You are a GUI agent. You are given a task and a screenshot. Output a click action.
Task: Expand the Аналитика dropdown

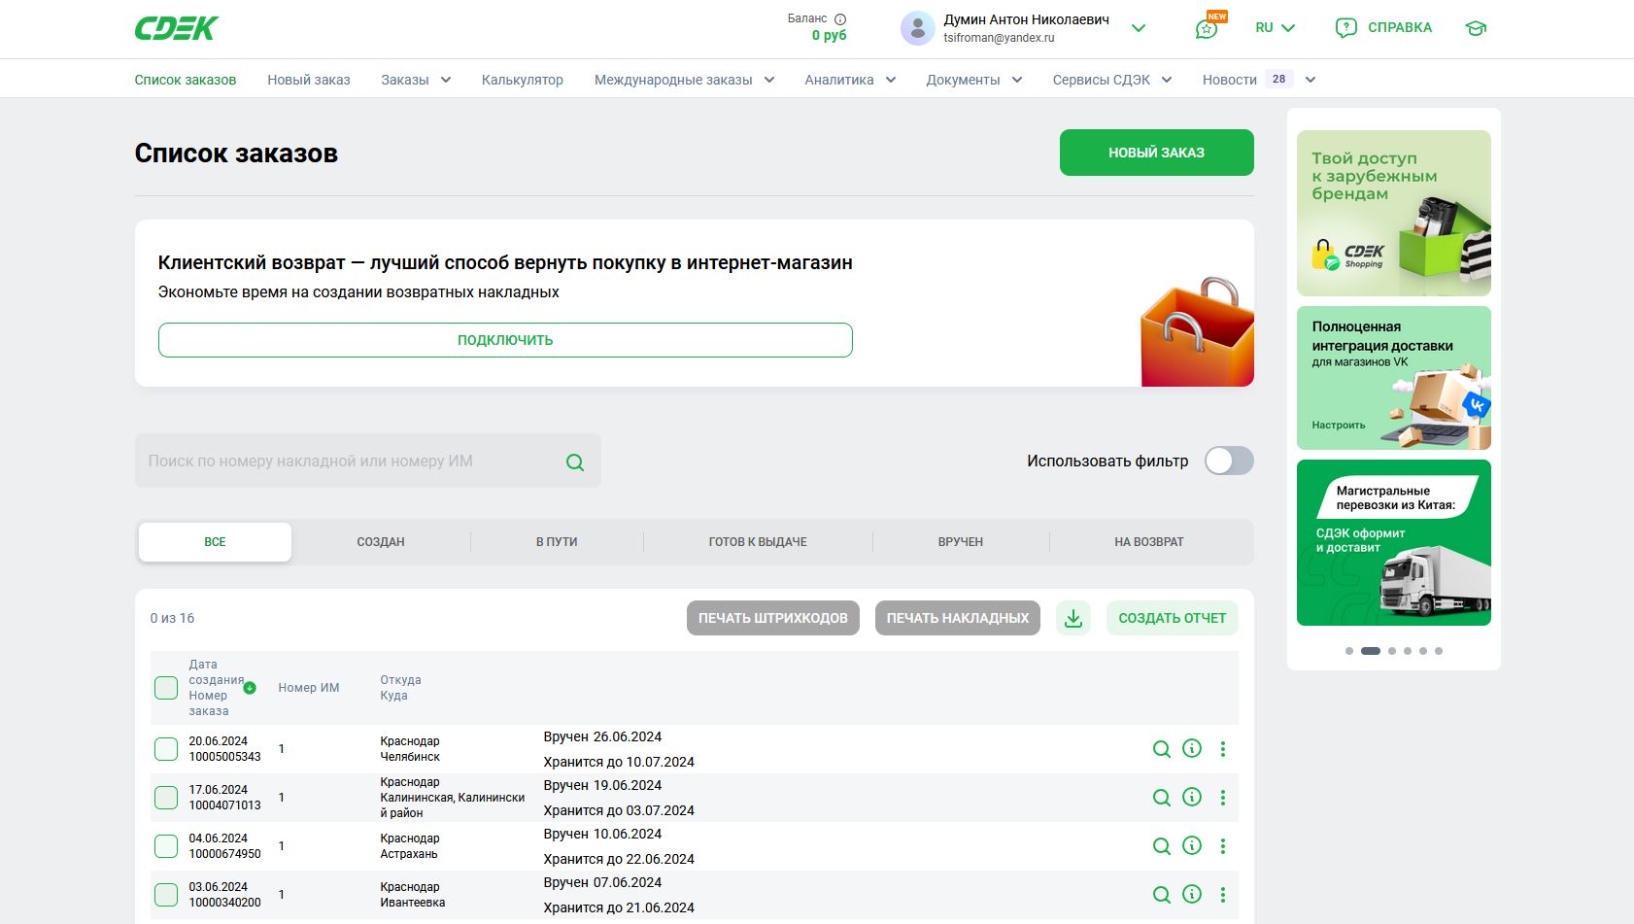click(850, 80)
